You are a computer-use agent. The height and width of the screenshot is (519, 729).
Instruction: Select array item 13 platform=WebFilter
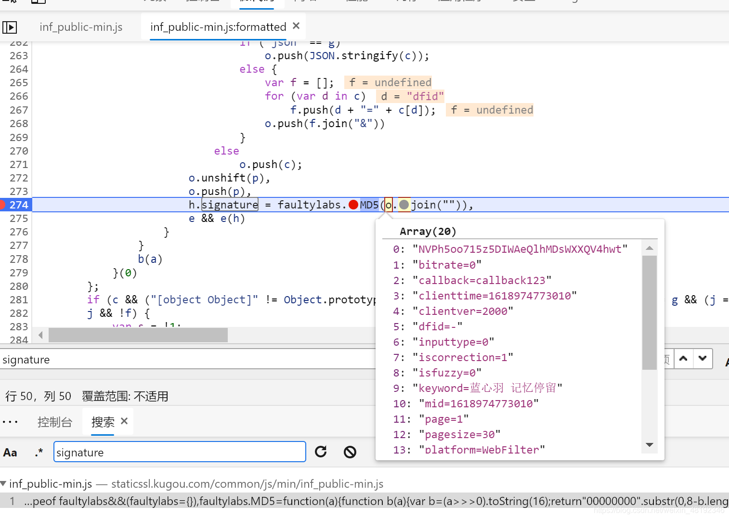482,449
